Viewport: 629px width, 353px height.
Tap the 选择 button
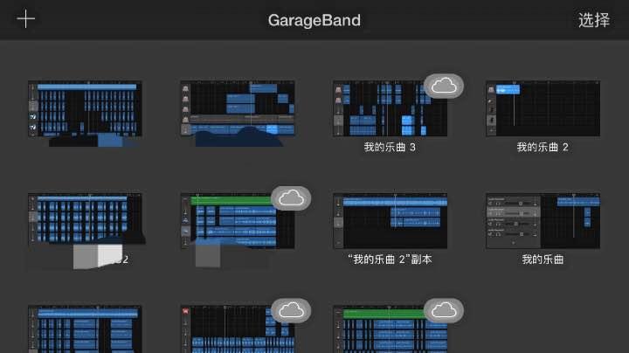pyautogui.click(x=594, y=20)
